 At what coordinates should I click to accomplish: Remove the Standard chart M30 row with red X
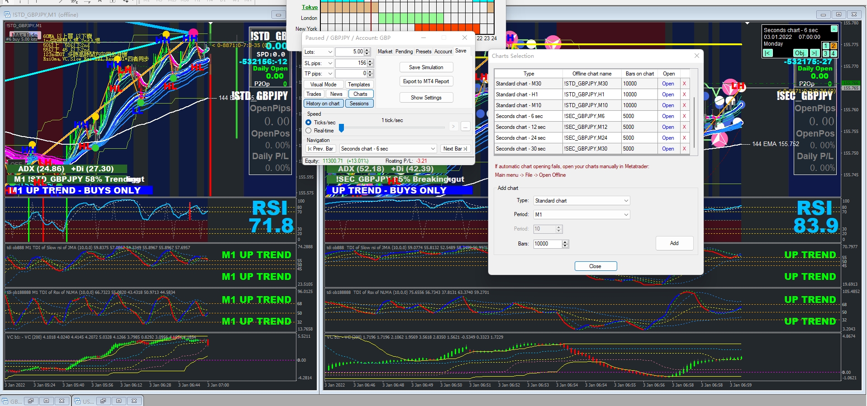684,84
